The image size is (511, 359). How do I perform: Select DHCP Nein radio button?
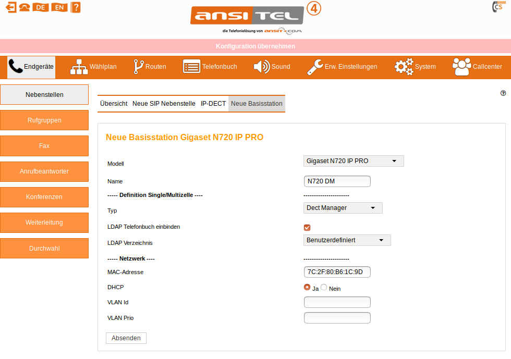[x=324, y=288]
